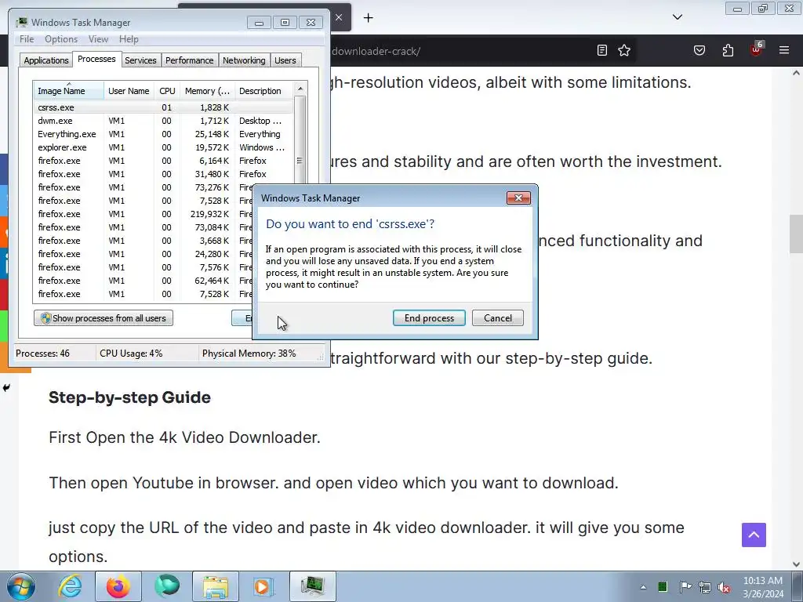Screen dimensions: 803x602
Task: Select the Everything.exe process row
Action: click(163, 134)
